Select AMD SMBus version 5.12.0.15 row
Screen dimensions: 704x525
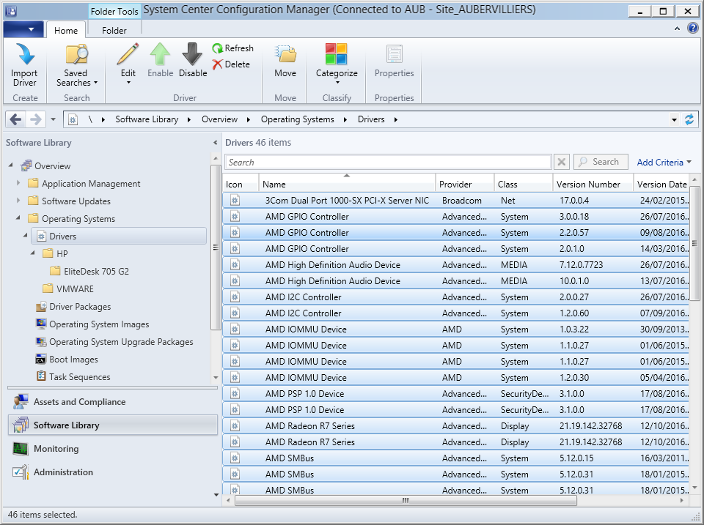coord(456,458)
